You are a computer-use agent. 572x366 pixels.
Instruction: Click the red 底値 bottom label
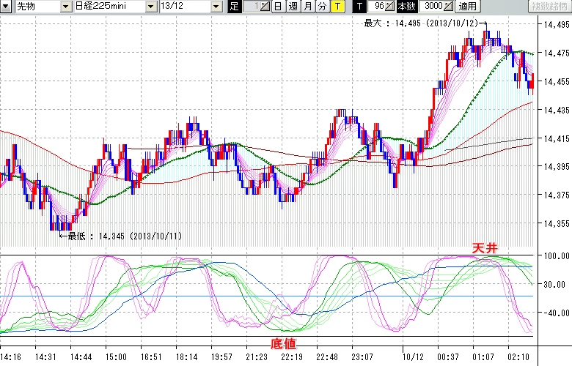tap(284, 343)
